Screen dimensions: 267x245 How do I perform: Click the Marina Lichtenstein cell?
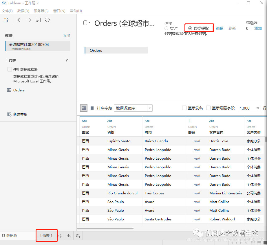click(x=226, y=193)
